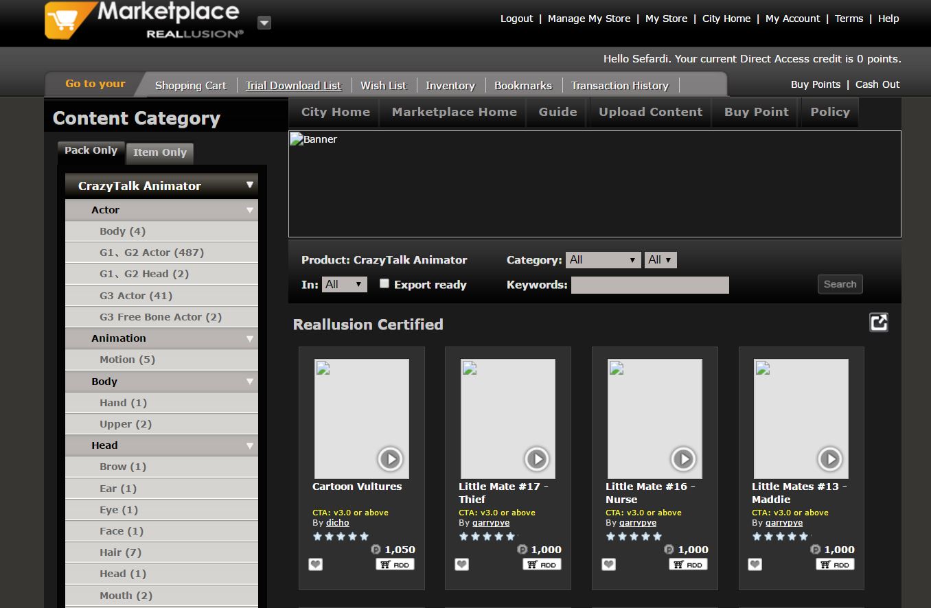Open author dicho's profile link
The height and width of the screenshot is (608, 931).
(337, 523)
